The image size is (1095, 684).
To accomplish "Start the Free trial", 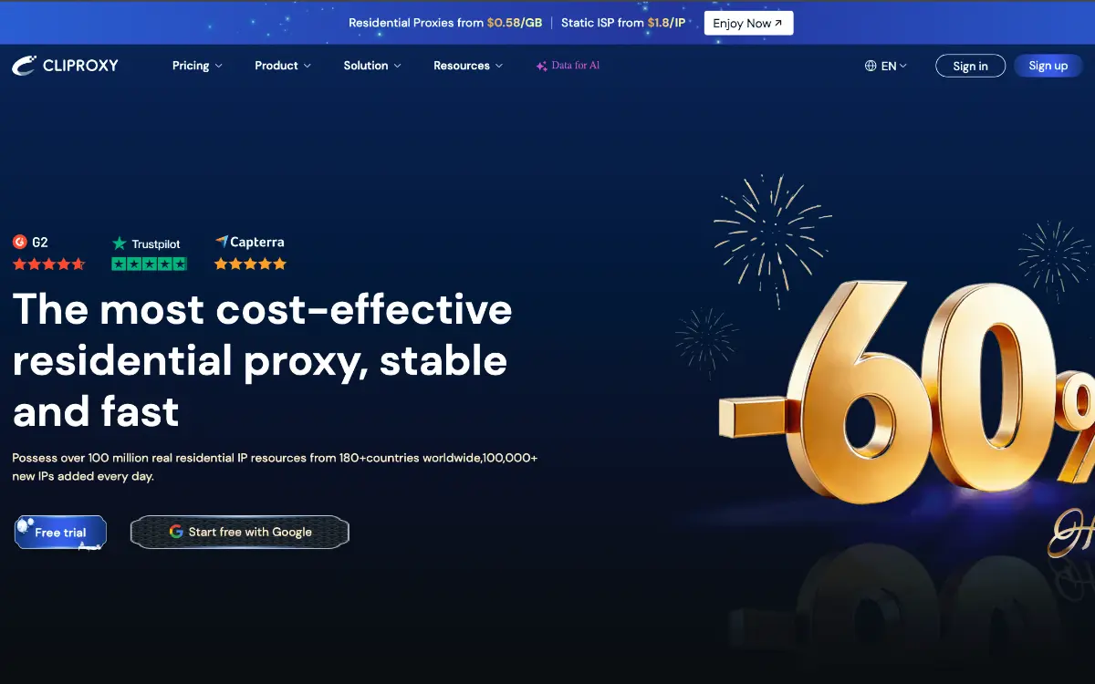I will point(60,533).
